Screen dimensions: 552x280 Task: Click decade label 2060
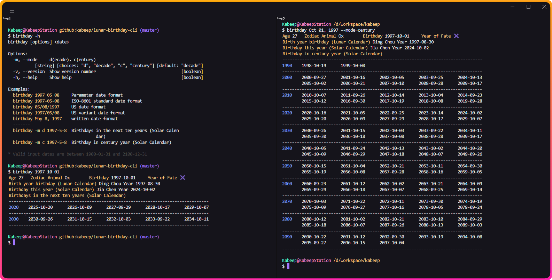(x=287, y=184)
